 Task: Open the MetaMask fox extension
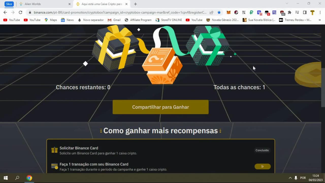click(229, 12)
